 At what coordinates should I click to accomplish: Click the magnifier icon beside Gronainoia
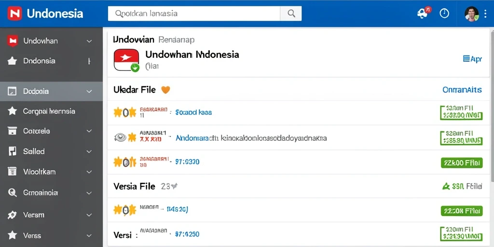click(12, 192)
